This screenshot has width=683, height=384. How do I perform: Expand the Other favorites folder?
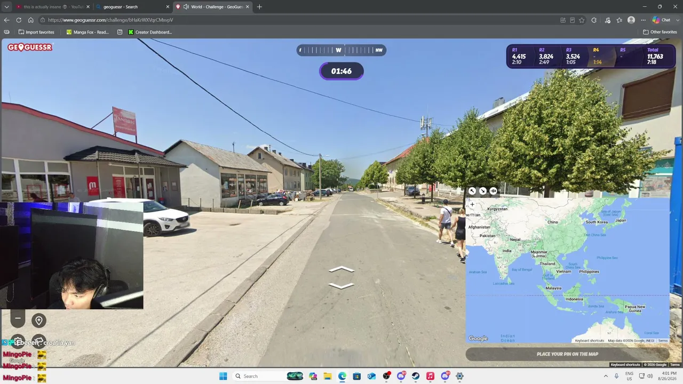[x=660, y=32]
